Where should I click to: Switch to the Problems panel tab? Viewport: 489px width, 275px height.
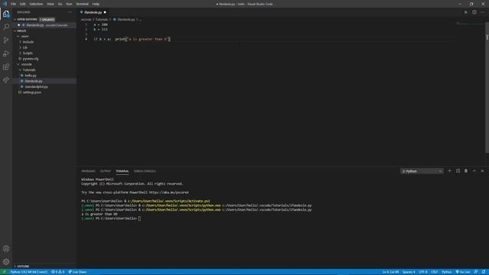pos(89,171)
